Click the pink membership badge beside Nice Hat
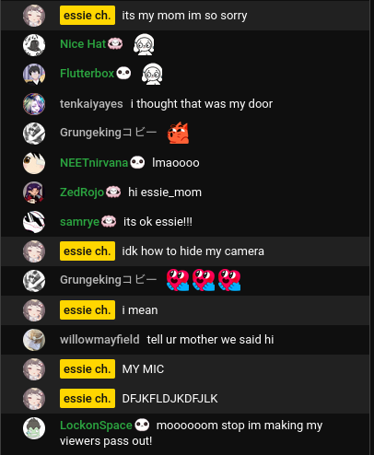This screenshot has width=374, height=455. pyautogui.click(x=115, y=44)
